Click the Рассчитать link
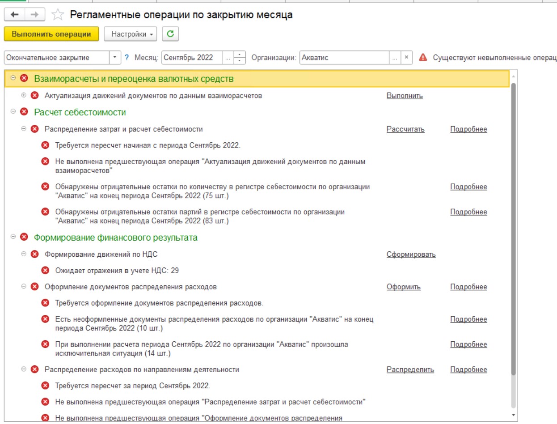Image resolution: width=557 pixels, height=424 pixels. coord(405,129)
